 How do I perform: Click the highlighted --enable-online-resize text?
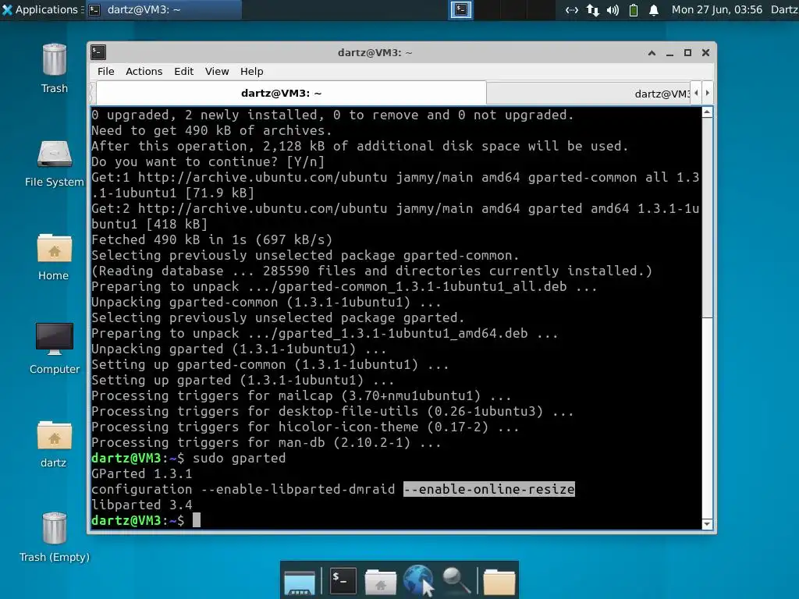[489, 489]
